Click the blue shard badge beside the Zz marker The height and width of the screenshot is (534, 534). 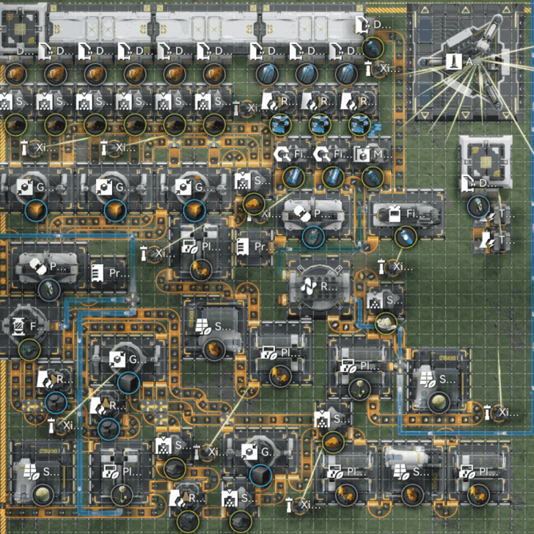coord(359,125)
